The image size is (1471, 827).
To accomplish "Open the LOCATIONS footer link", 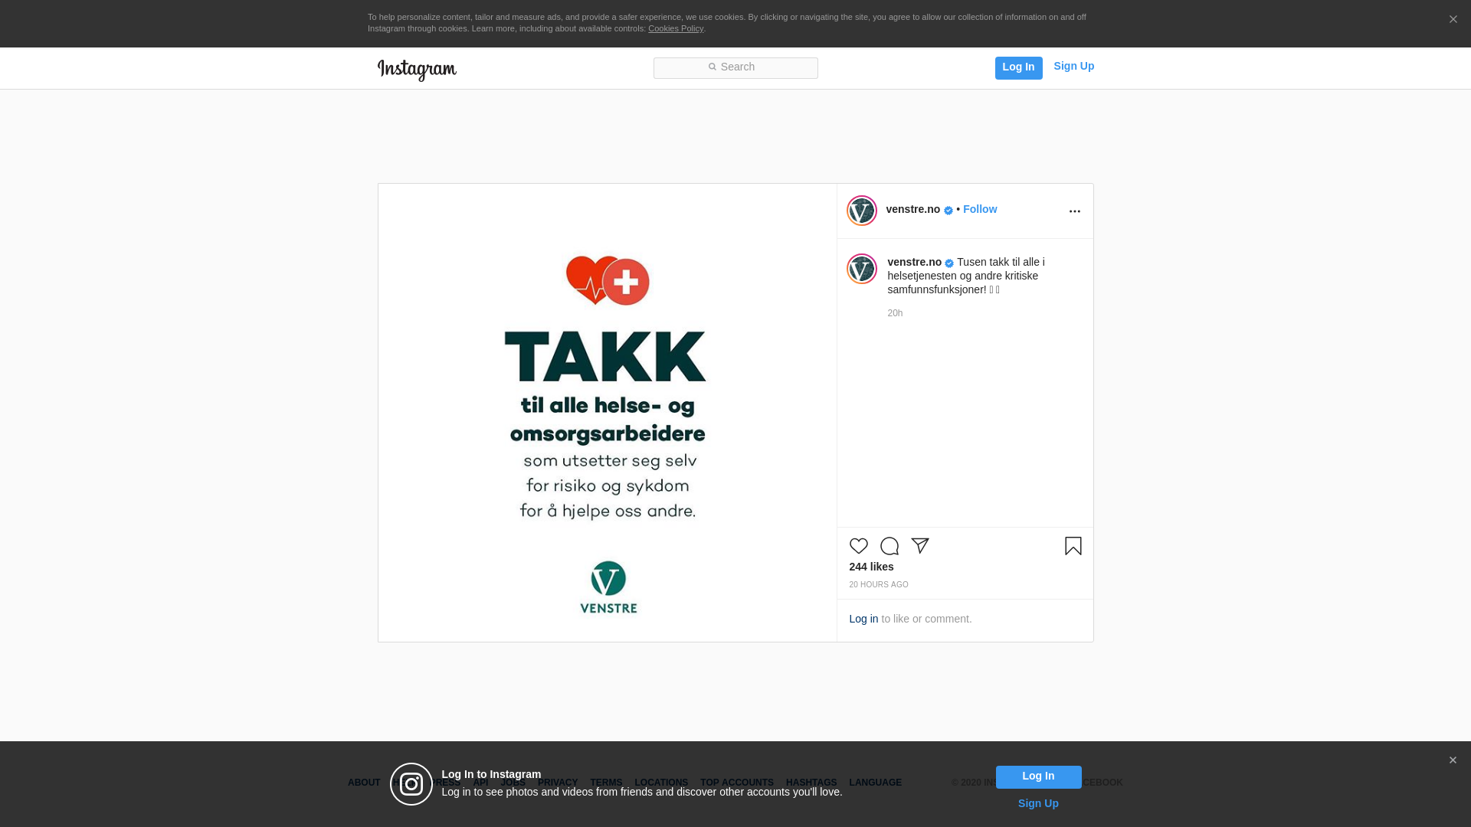I will (x=660, y=783).
